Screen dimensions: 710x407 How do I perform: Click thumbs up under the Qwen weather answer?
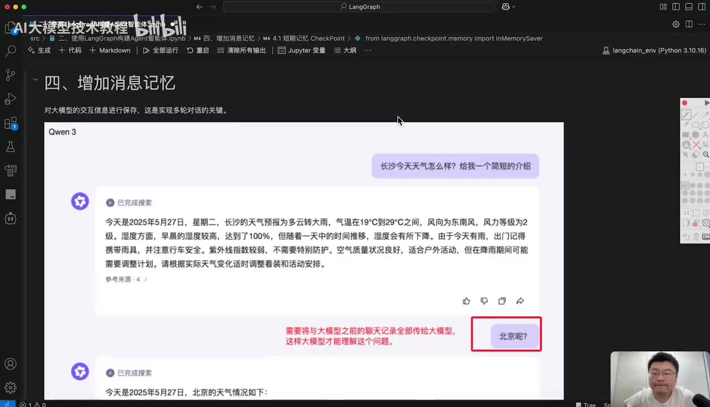coord(466,301)
